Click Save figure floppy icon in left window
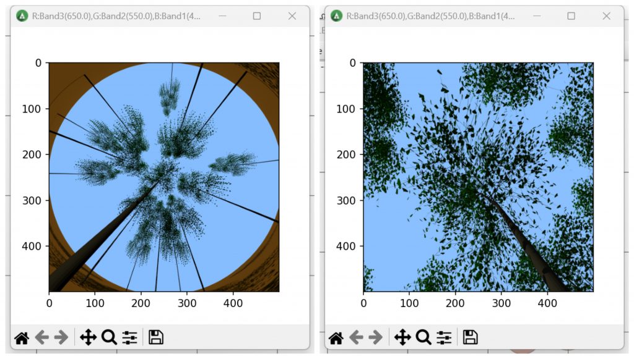 (x=155, y=337)
